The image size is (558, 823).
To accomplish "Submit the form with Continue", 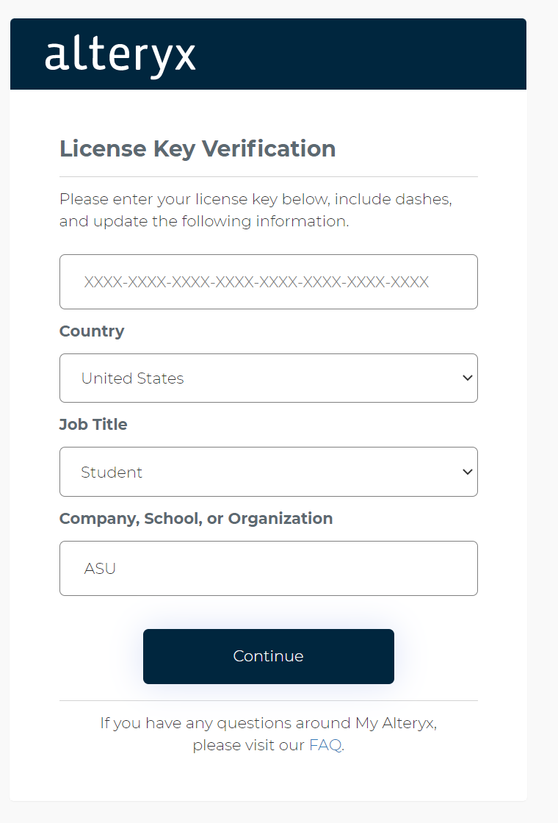I will (268, 656).
